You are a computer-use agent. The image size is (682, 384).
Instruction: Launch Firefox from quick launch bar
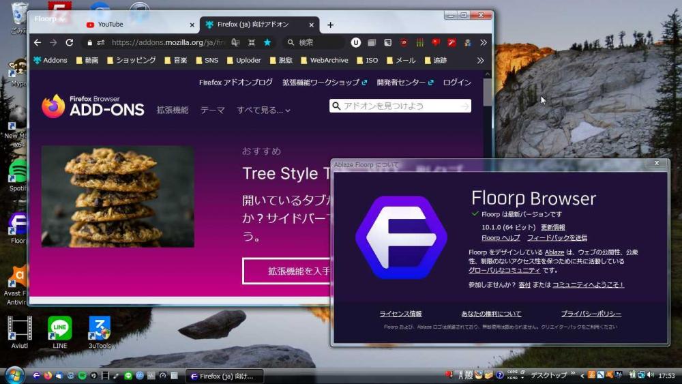tap(48, 376)
